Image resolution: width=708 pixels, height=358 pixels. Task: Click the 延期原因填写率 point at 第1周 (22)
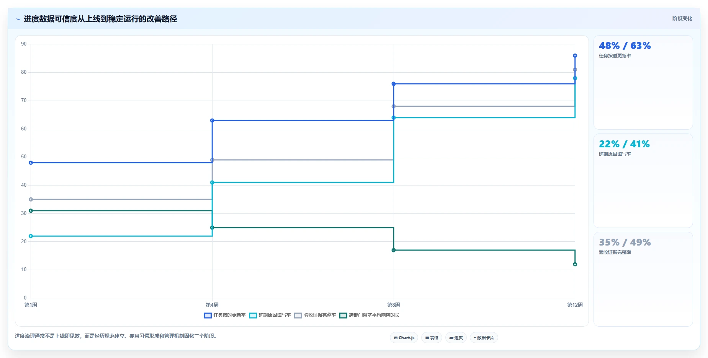(31, 236)
